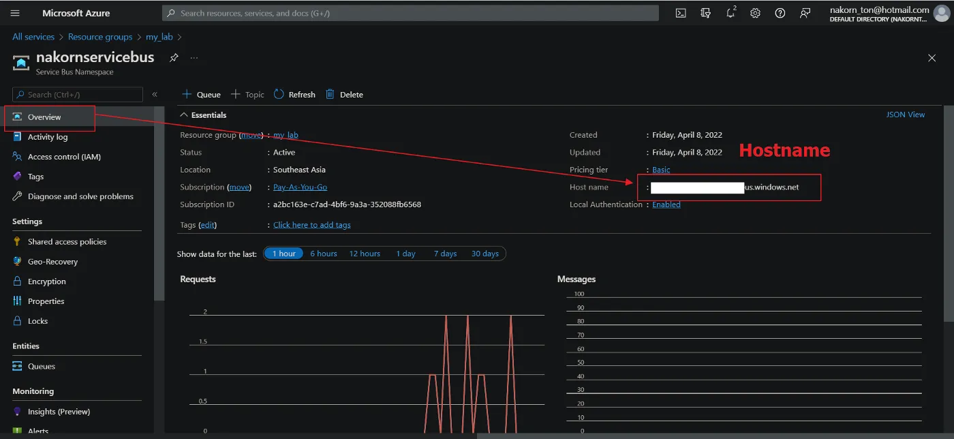Open the feedback icon

coord(805,13)
